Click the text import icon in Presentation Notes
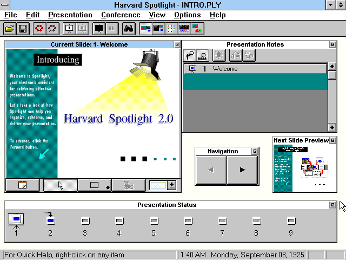 coord(236,55)
